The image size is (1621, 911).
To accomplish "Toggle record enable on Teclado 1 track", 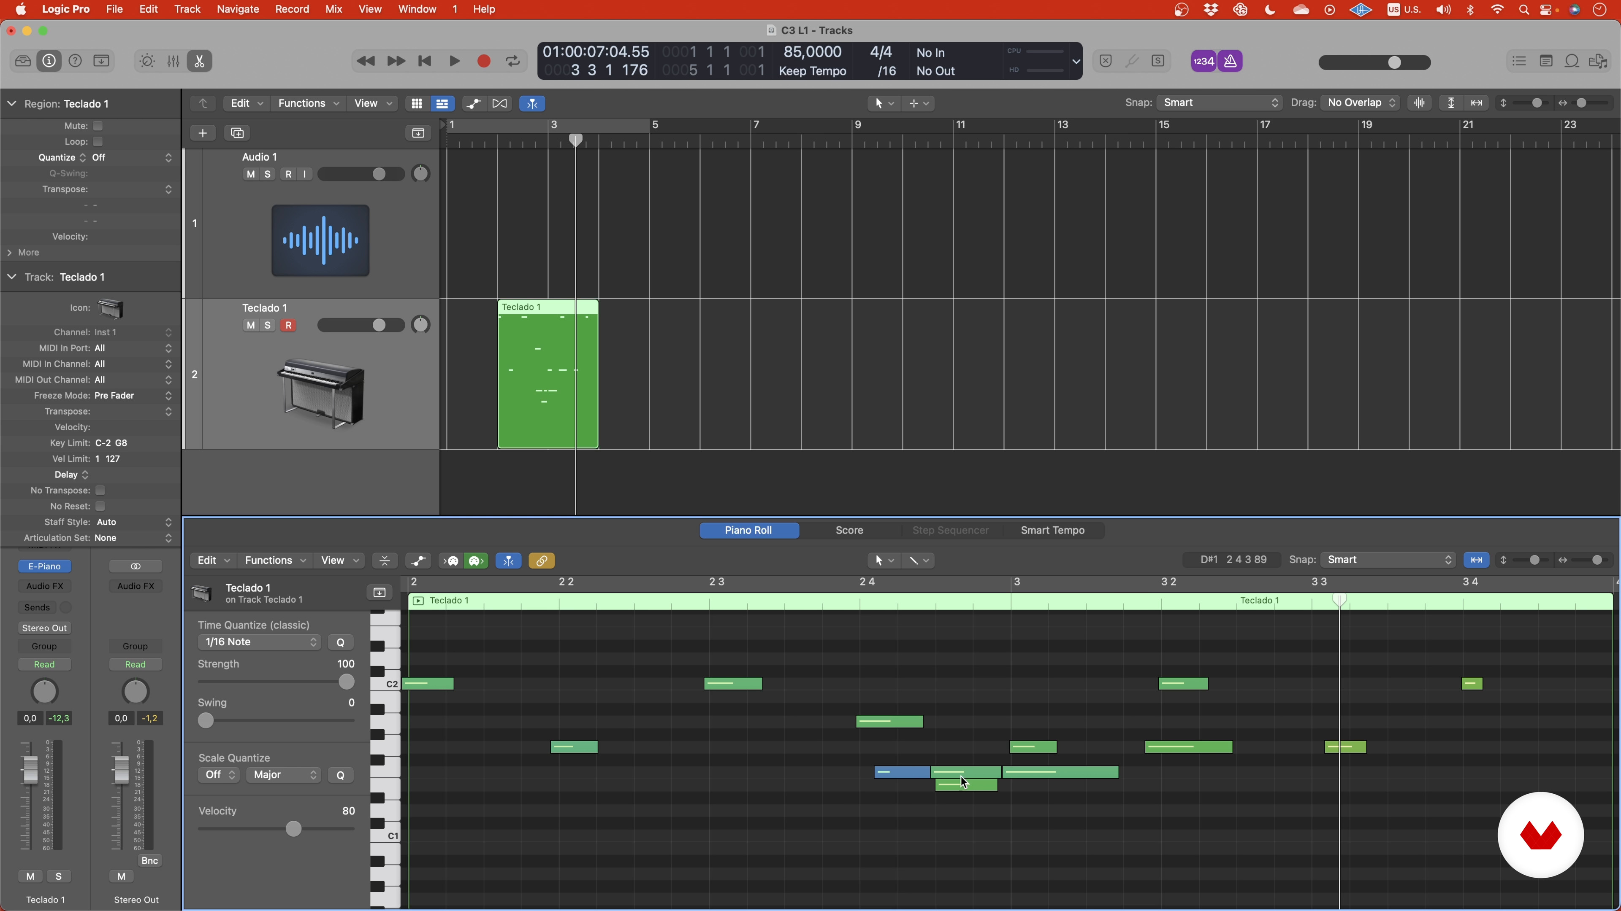I will (x=288, y=325).
